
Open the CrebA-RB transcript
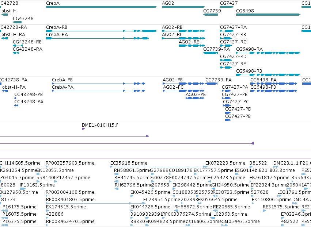click(101, 31)
